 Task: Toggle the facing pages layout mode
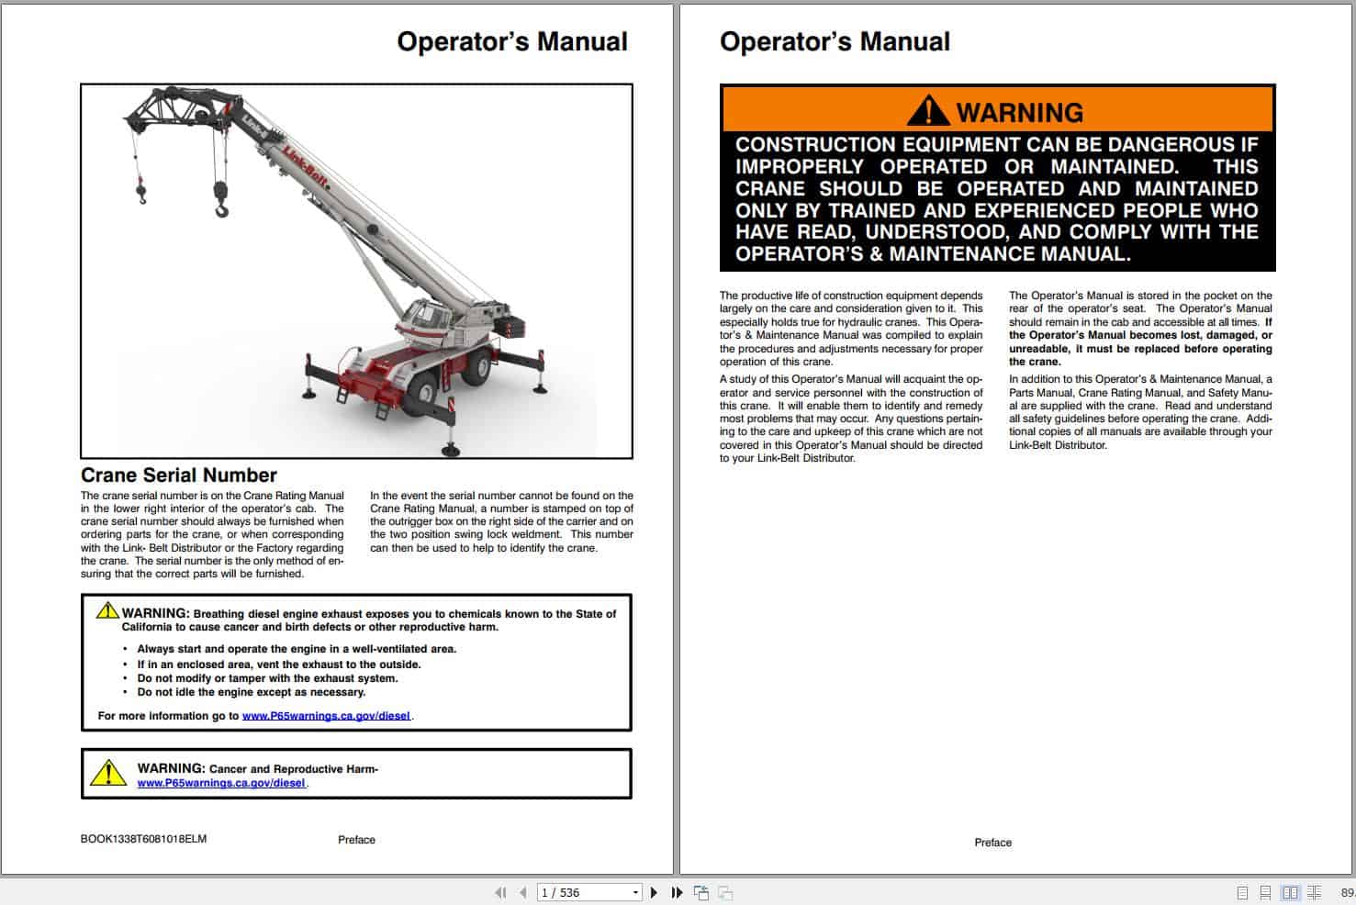click(1291, 891)
